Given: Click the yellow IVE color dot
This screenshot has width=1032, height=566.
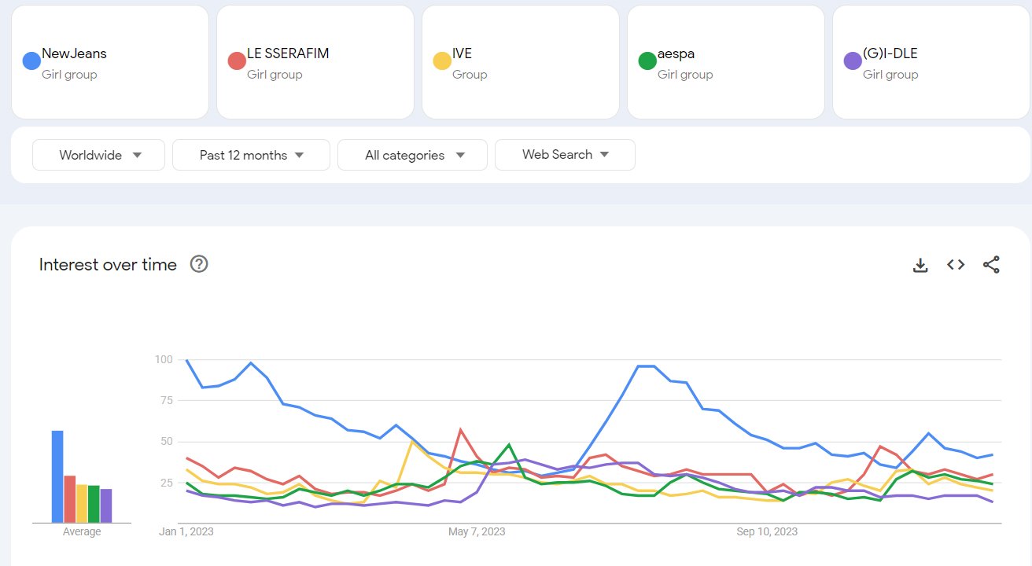Looking at the screenshot, I should coord(442,61).
